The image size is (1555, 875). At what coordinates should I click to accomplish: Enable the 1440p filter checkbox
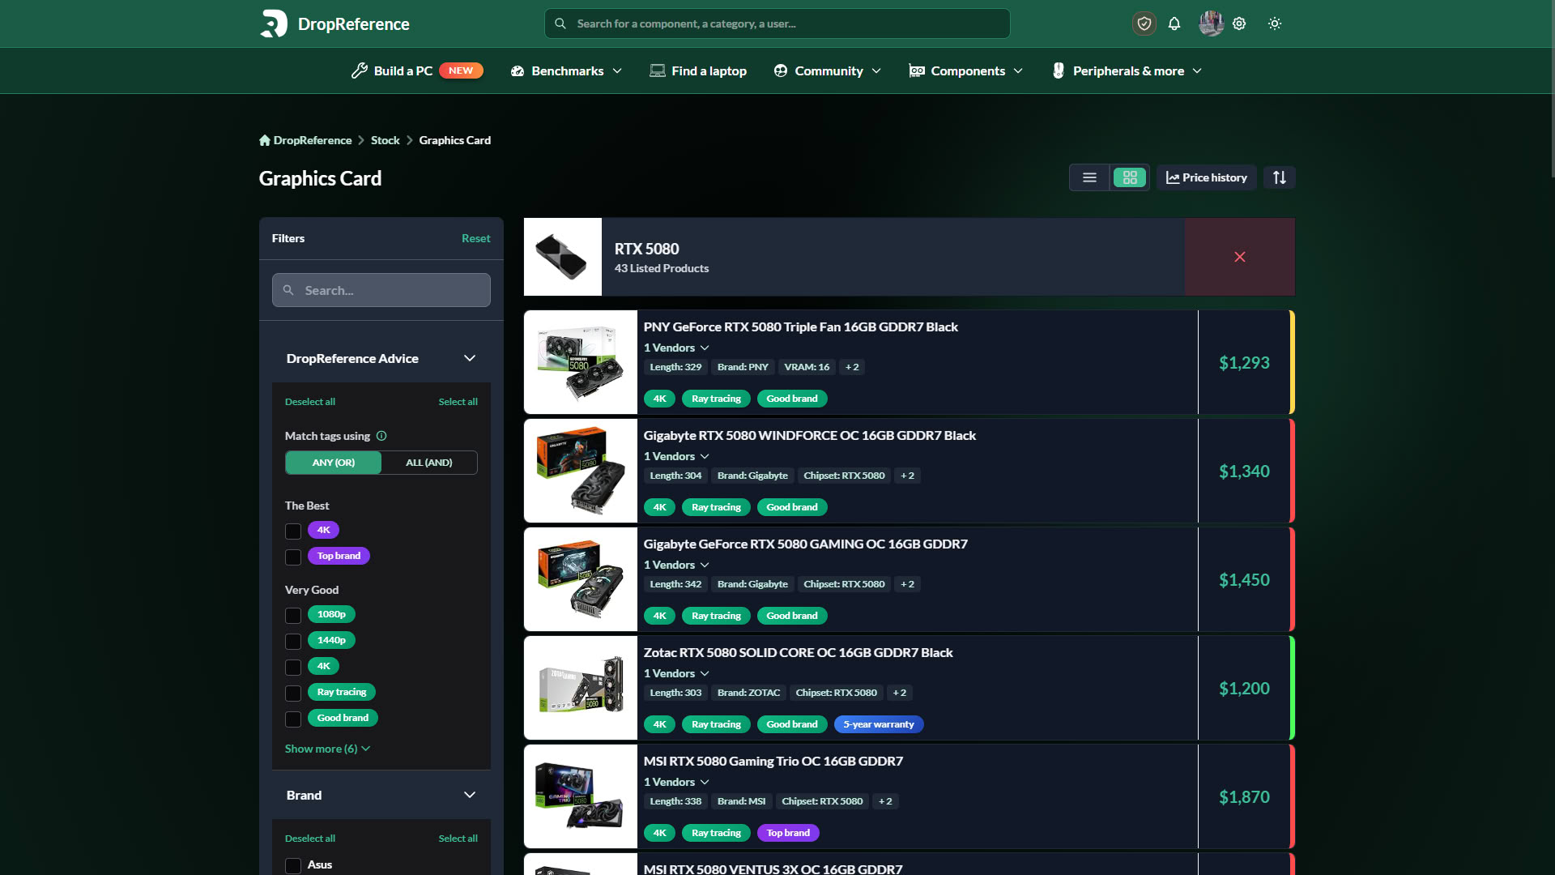293,642
